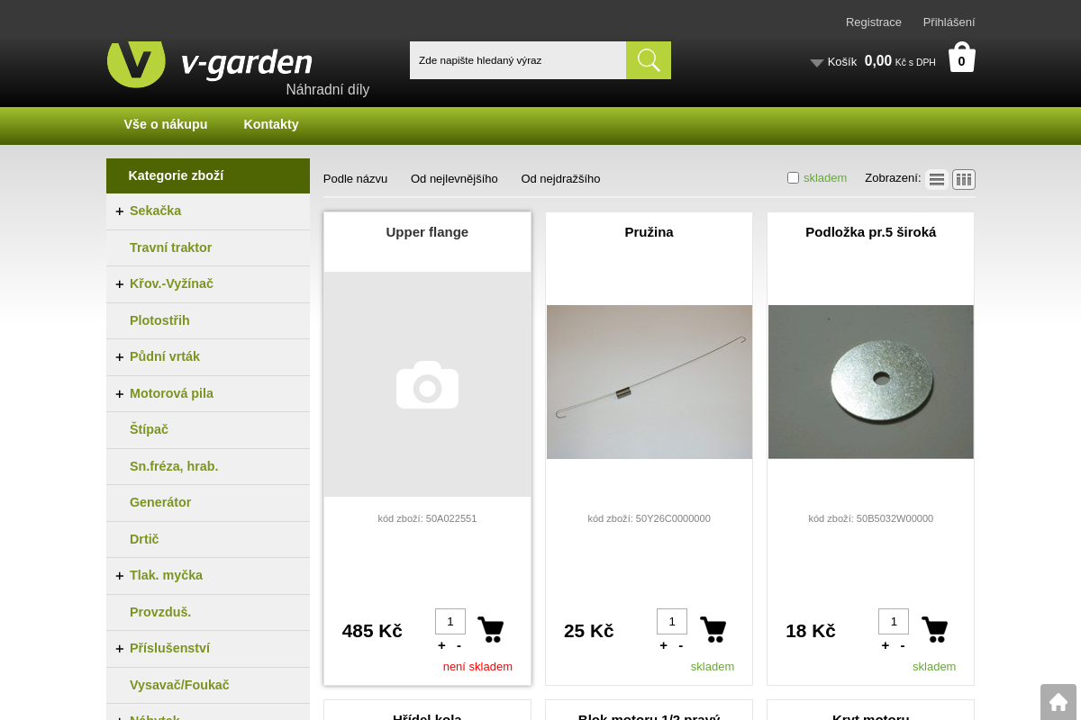Click the search input field
The width and height of the screenshot is (1081, 720).
pyautogui.click(x=518, y=59)
